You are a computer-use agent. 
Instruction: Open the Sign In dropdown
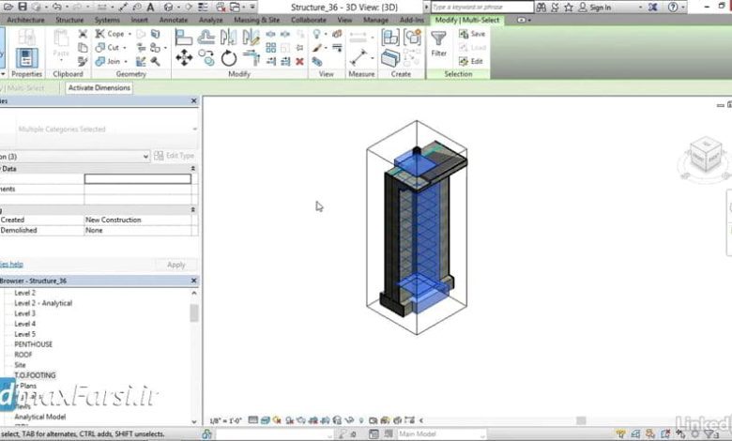coord(640,8)
